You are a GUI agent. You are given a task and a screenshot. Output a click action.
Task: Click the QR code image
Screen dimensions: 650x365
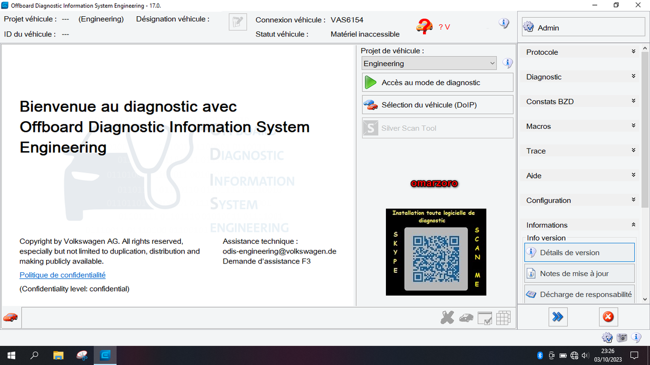[x=436, y=258]
